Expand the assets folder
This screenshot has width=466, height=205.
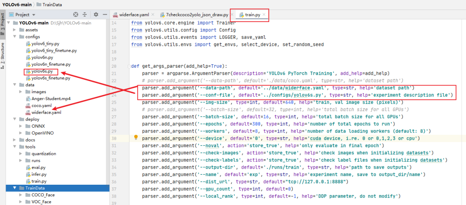pos(15,30)
